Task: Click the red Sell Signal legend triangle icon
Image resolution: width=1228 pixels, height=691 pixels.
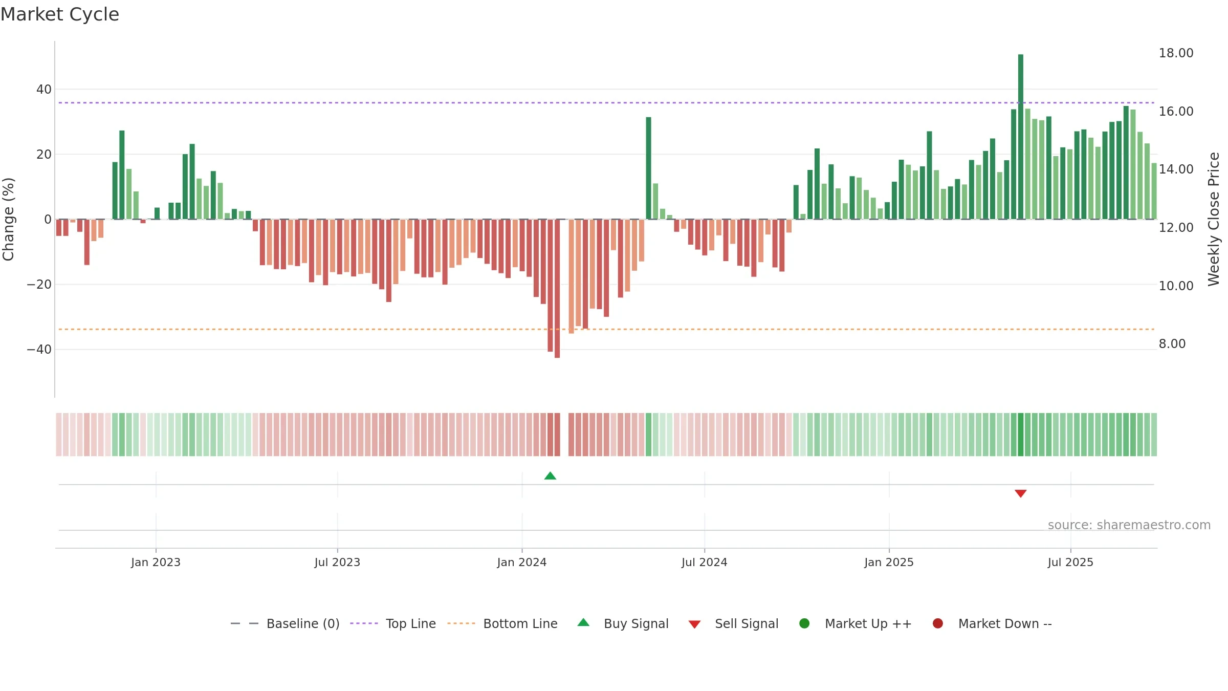Action: pyautogui.click(x=694, y=624)
